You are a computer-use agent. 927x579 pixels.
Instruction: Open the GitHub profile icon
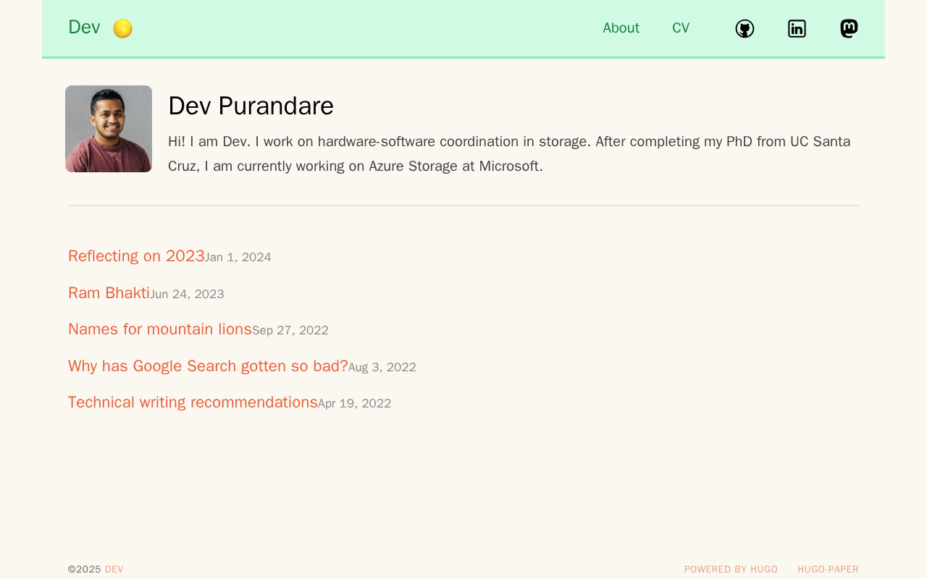point(744,28)
